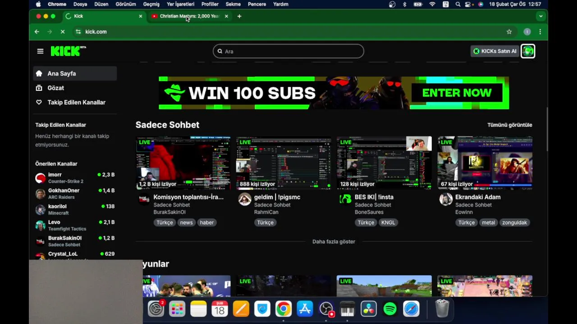Open Görünüm menu in menu bar
The image size is (577, 324).
[x=126, y=4]
